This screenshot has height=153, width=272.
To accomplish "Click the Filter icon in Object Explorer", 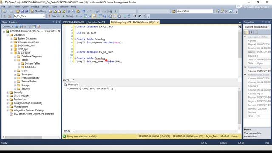I will pos(30,26).
